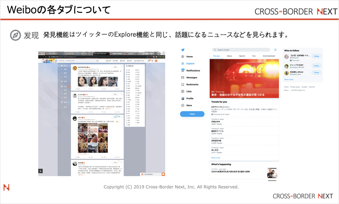
Task: Click the Twitter Explore settings gear
Action: 275,50
